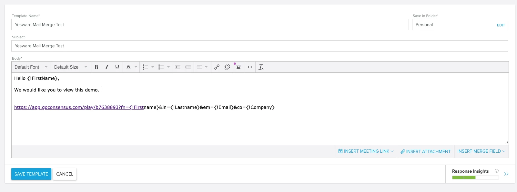Click the Template Name field

click(210, 25)
